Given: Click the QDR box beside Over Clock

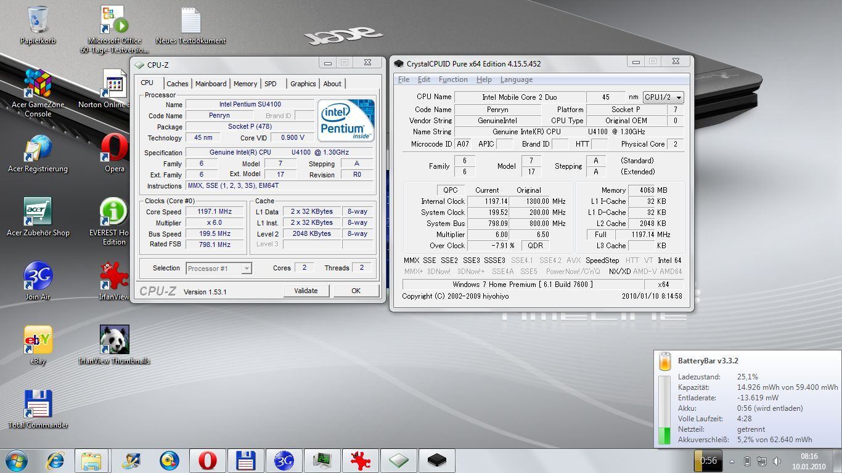Looking at the screenshot, I should (x=536, y=245).
